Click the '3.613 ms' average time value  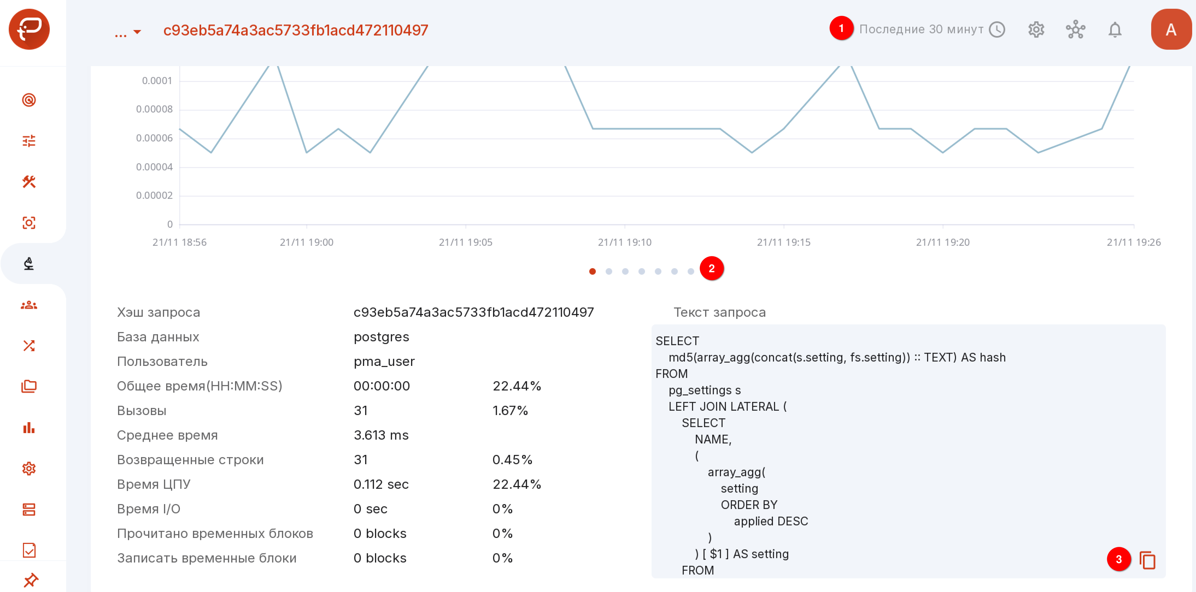click(381, 435)
